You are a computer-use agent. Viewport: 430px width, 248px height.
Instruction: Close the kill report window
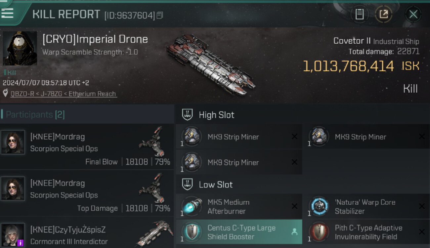(413, 14)
